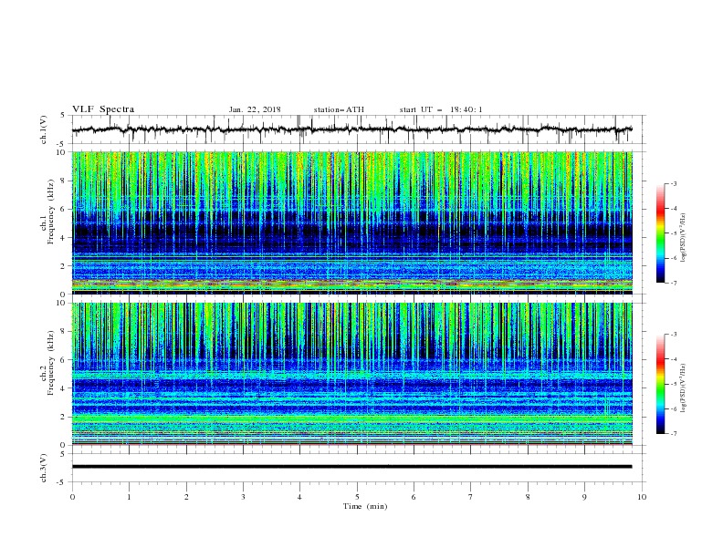Click the "VLF Spectra" title text
The width and height of the screenshot is (723, 558).
point(103,109)
